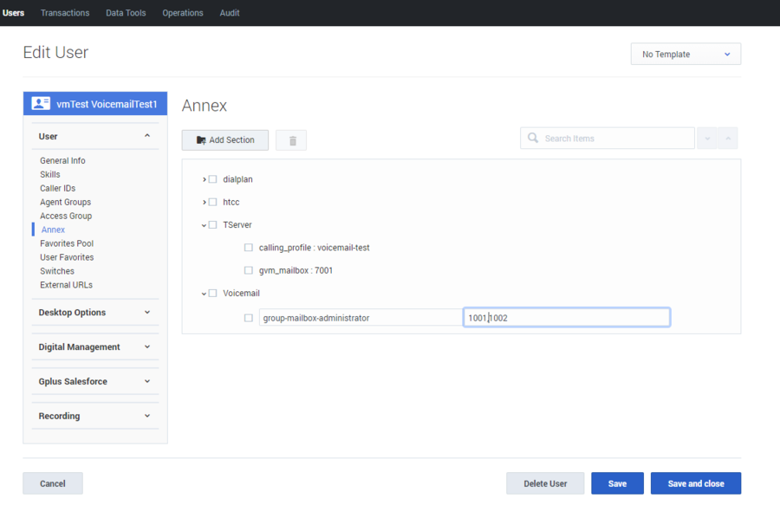Check the calling_profile : voicemail-test checkbox
The width and height of the screenshot is (780, 524).
(248, 248)
